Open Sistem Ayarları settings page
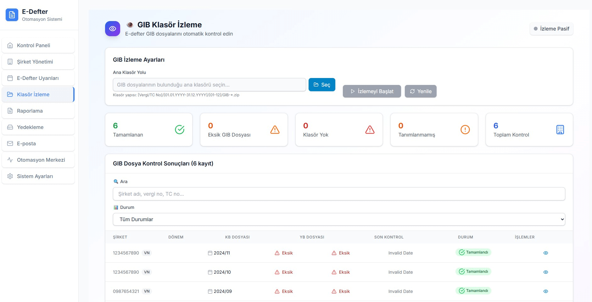The height and width of the screenshot is (302, 592). tap(38, 176)
